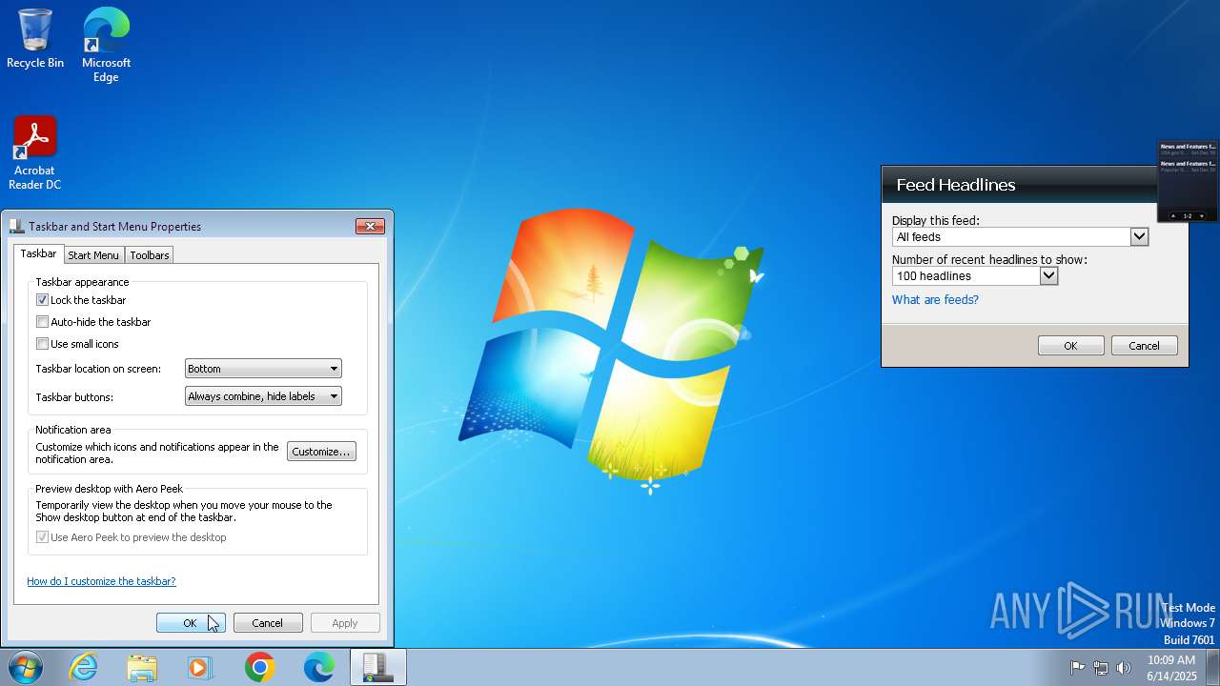The image size is (1220, 686).
Task: Confirm Feed Headlines settings with OK
Action: 1070,346
